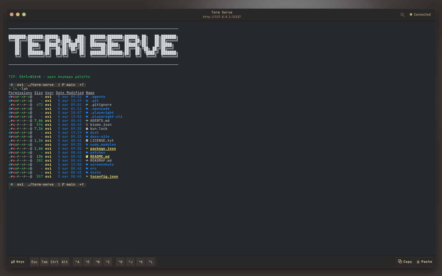The width and height of the screenshot is (442, 276).
Task: Open search via the magnifier icon
Action: 402,14
